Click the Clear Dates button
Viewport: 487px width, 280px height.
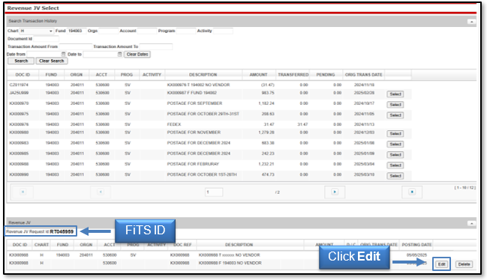point(137,54)
